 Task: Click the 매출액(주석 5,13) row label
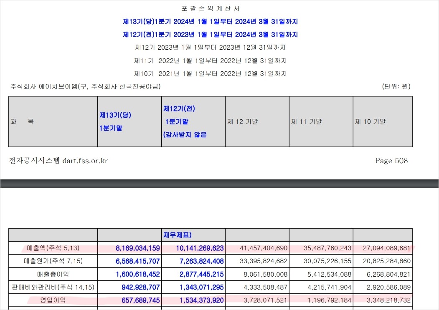[53, 248]
